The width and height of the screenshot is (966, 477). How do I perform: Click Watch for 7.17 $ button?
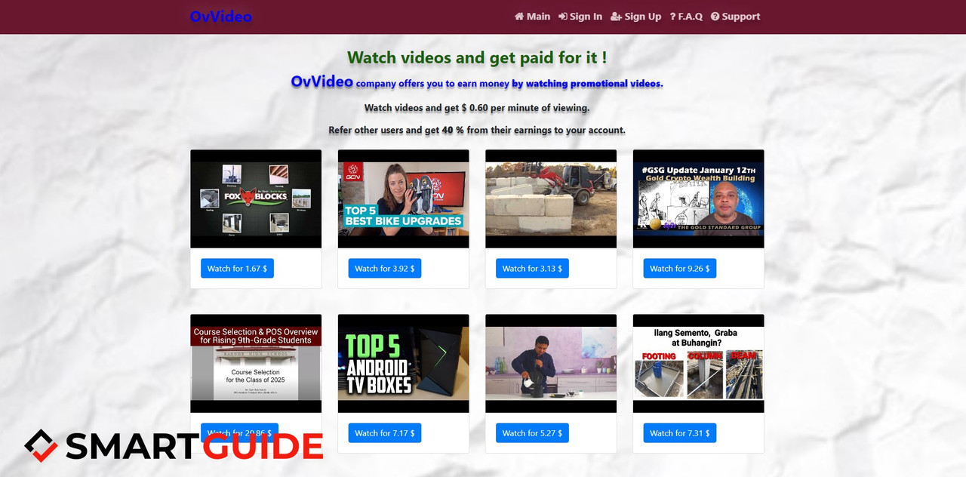(x=385, y=433)
